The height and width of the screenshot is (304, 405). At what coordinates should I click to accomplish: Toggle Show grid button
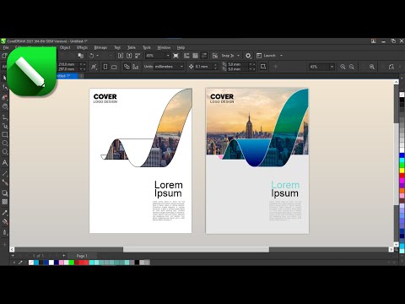(195, 56)
